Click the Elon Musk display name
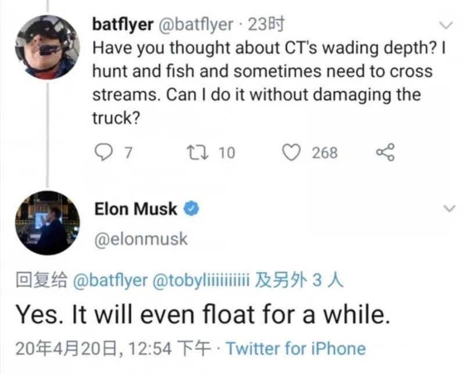 pyautogui.click(x=135, y=209)
